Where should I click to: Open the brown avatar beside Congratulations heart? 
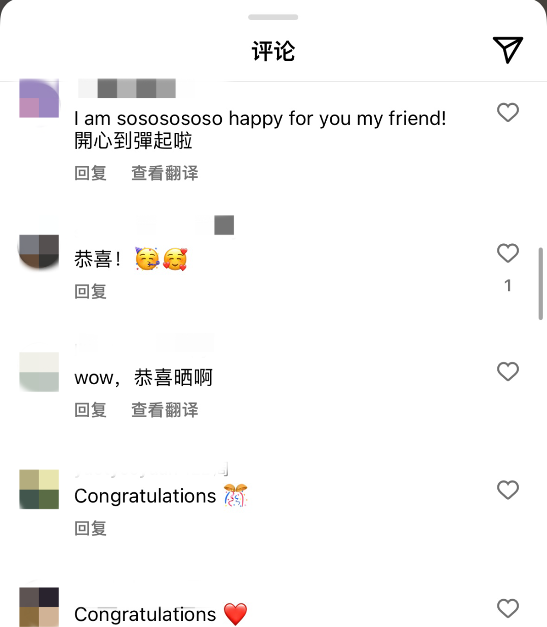coord(39,607)
